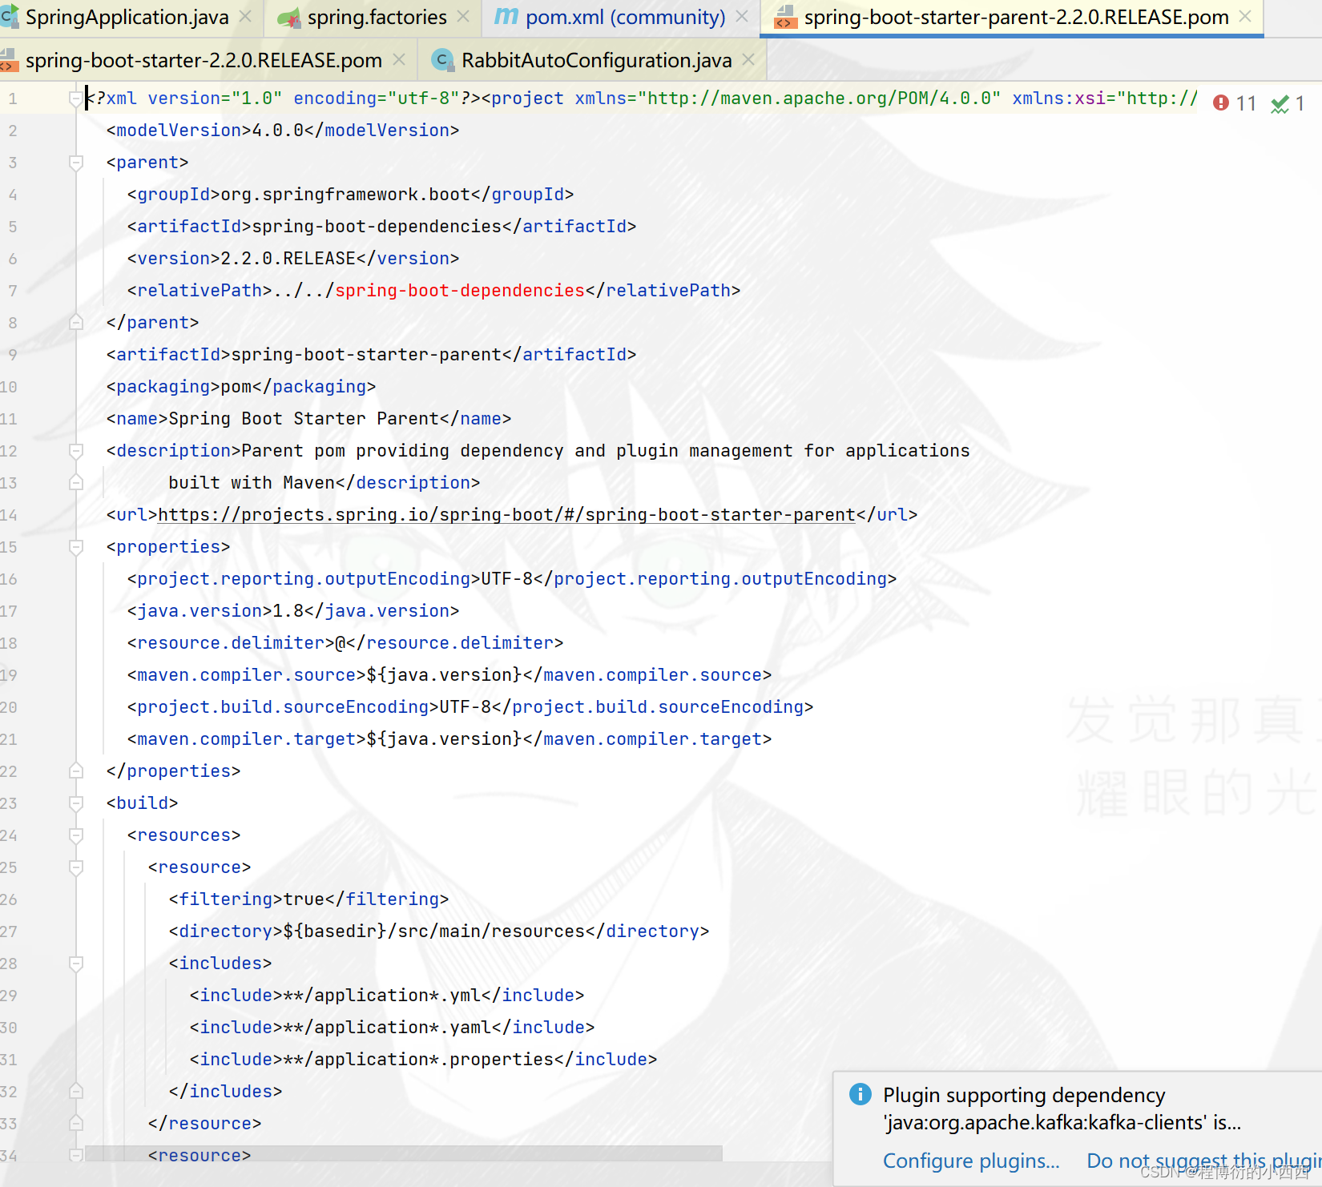
Task: Collapse the project element at line 1
Action: [76, 99]
